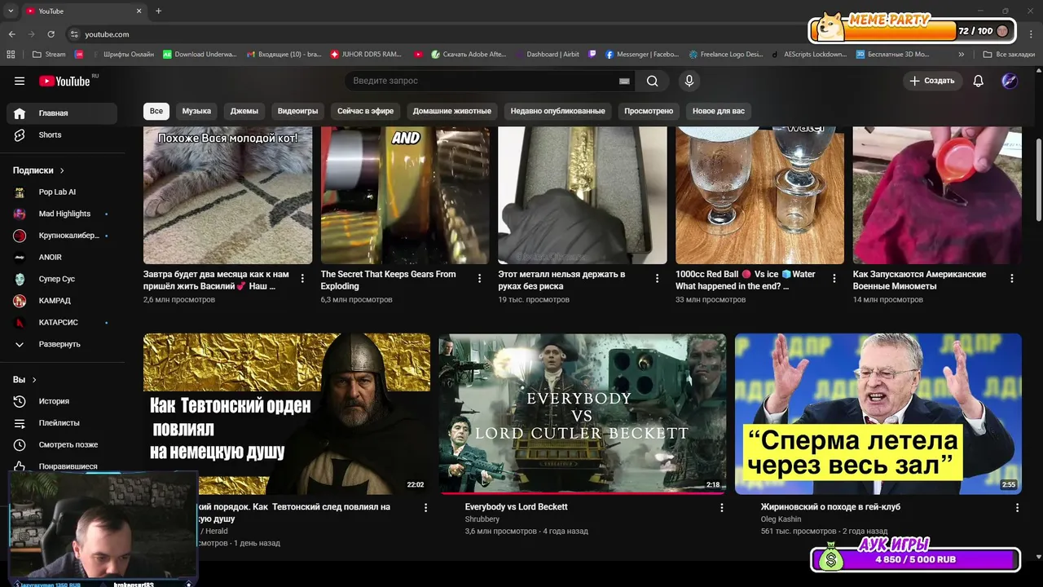The height and width of the screenshot is (587, 1043).
Task: Open the account avatar menu
Action: (x=1010, y=81)
